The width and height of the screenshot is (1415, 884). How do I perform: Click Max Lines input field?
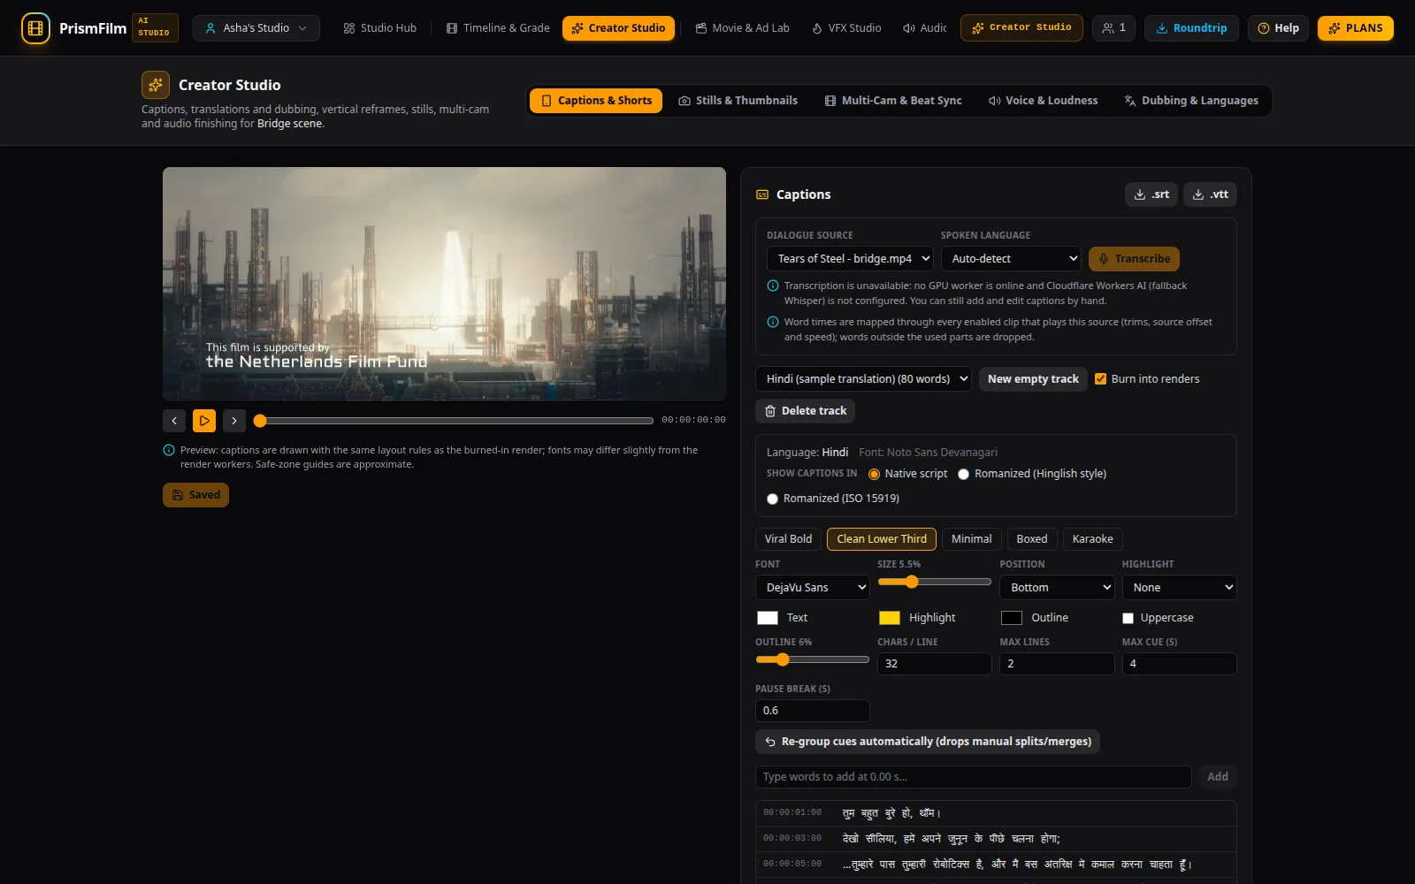tap(1057, 664)
